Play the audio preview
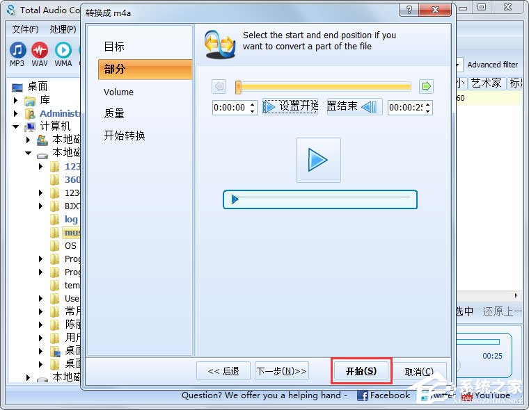 point(318,160)
